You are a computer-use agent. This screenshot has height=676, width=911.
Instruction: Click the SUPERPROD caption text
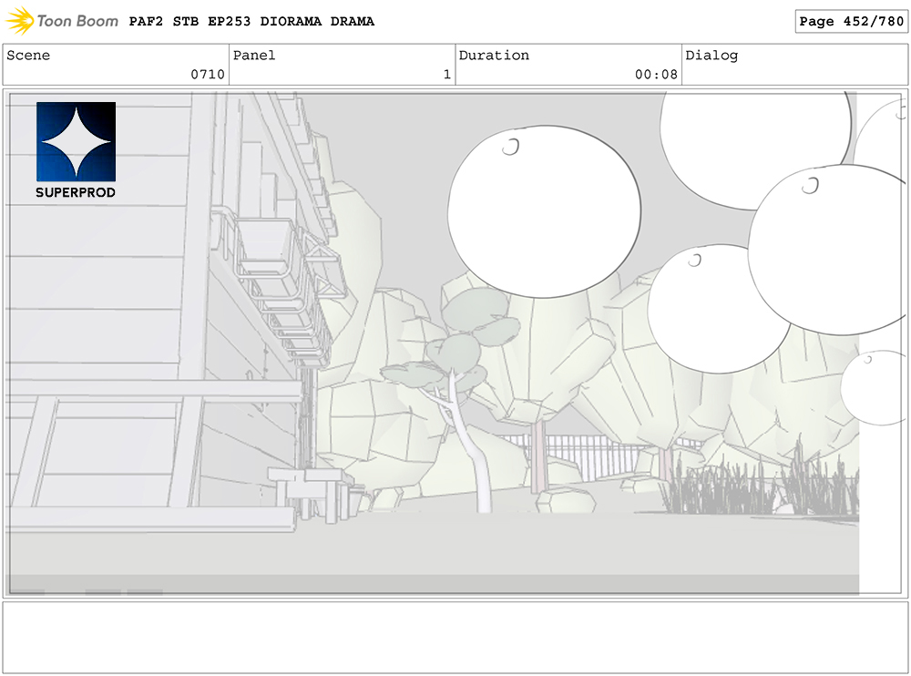coord(76,192)
